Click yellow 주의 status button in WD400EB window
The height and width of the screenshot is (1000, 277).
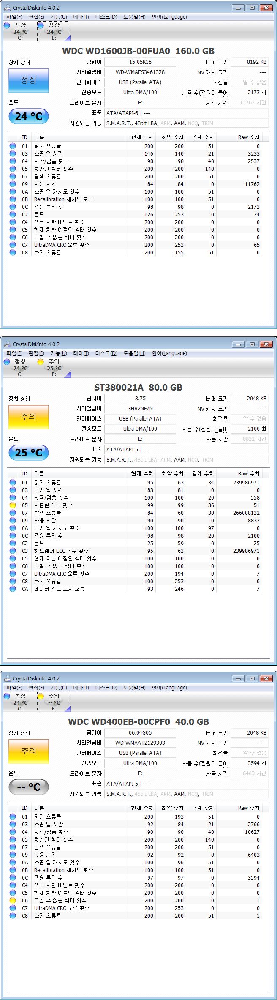29,751
